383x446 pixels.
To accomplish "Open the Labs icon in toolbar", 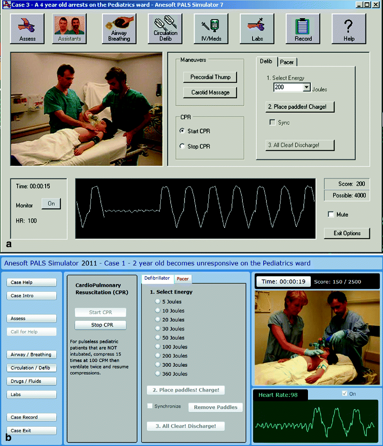I will pos(257,28).
